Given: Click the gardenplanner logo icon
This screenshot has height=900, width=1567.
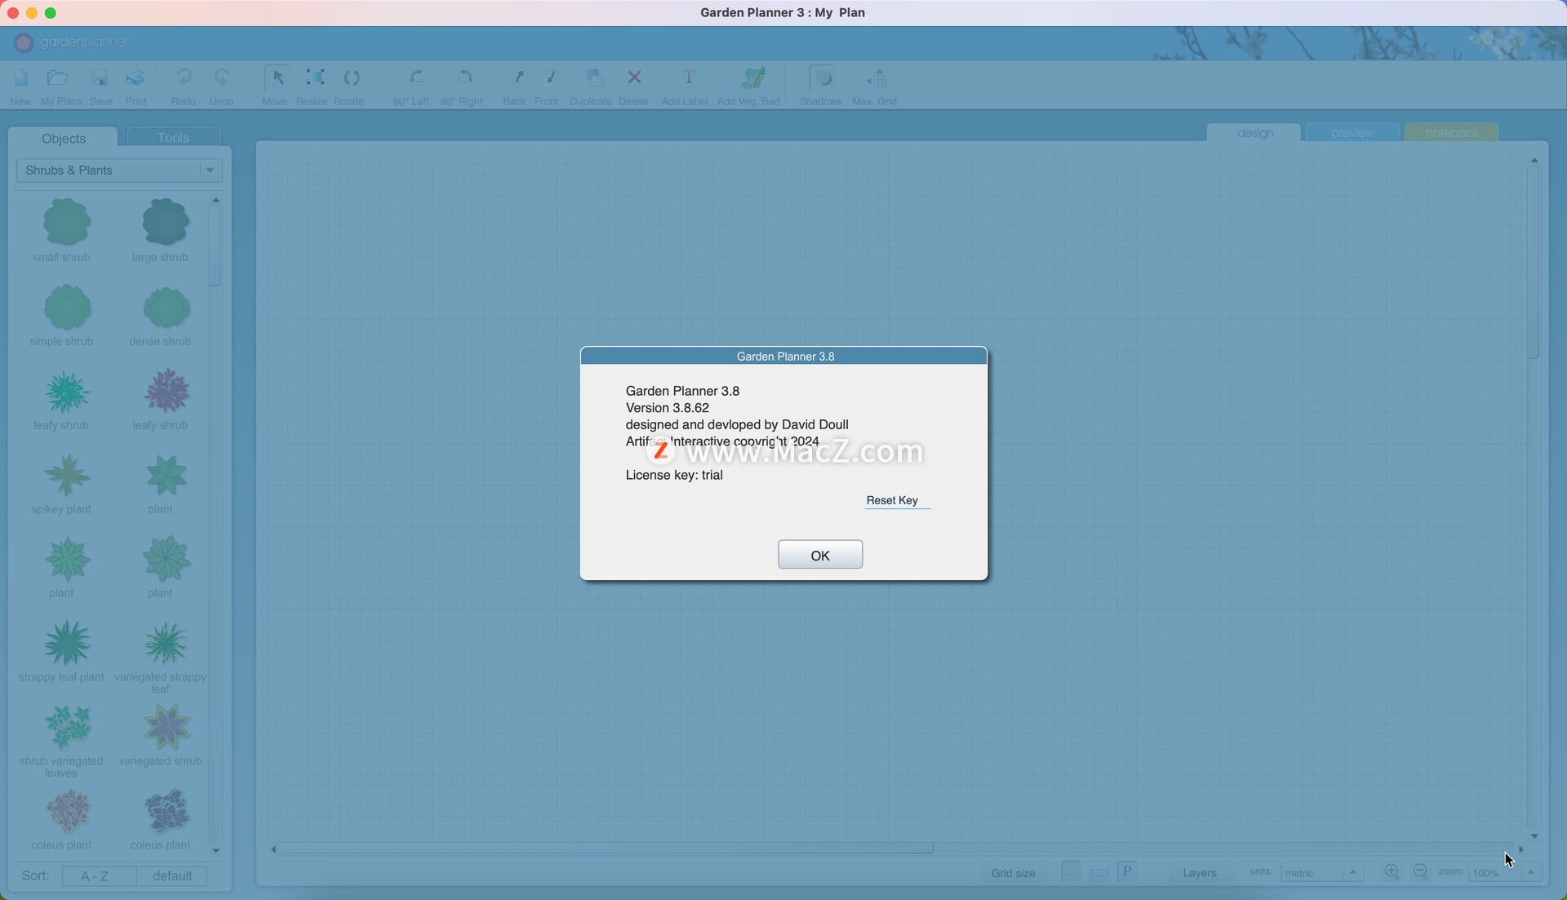Looking at the screenshot, I should click(24, 42).
